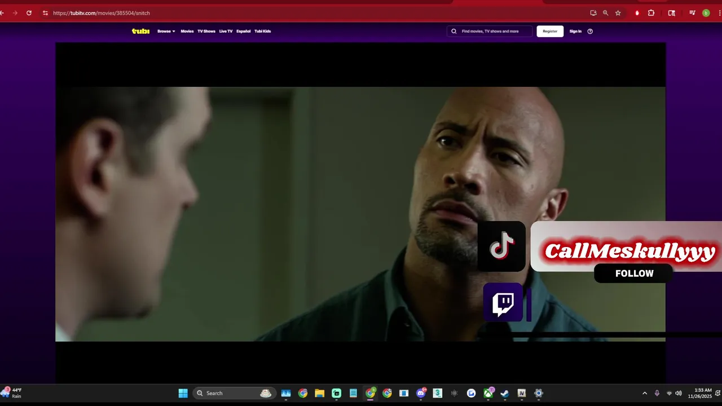Image resolution: width=722 pixels, height=406 pixels.
Task: Click the install app icon in address bar
Action: point(593,13)
